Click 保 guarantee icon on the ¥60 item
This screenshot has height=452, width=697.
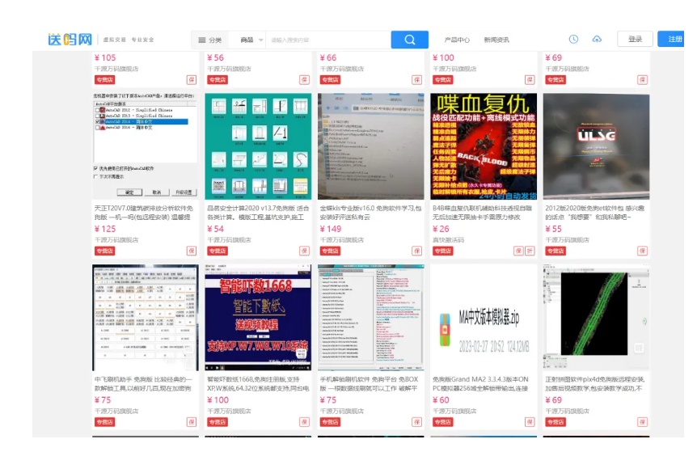click(x=530, y=422)
